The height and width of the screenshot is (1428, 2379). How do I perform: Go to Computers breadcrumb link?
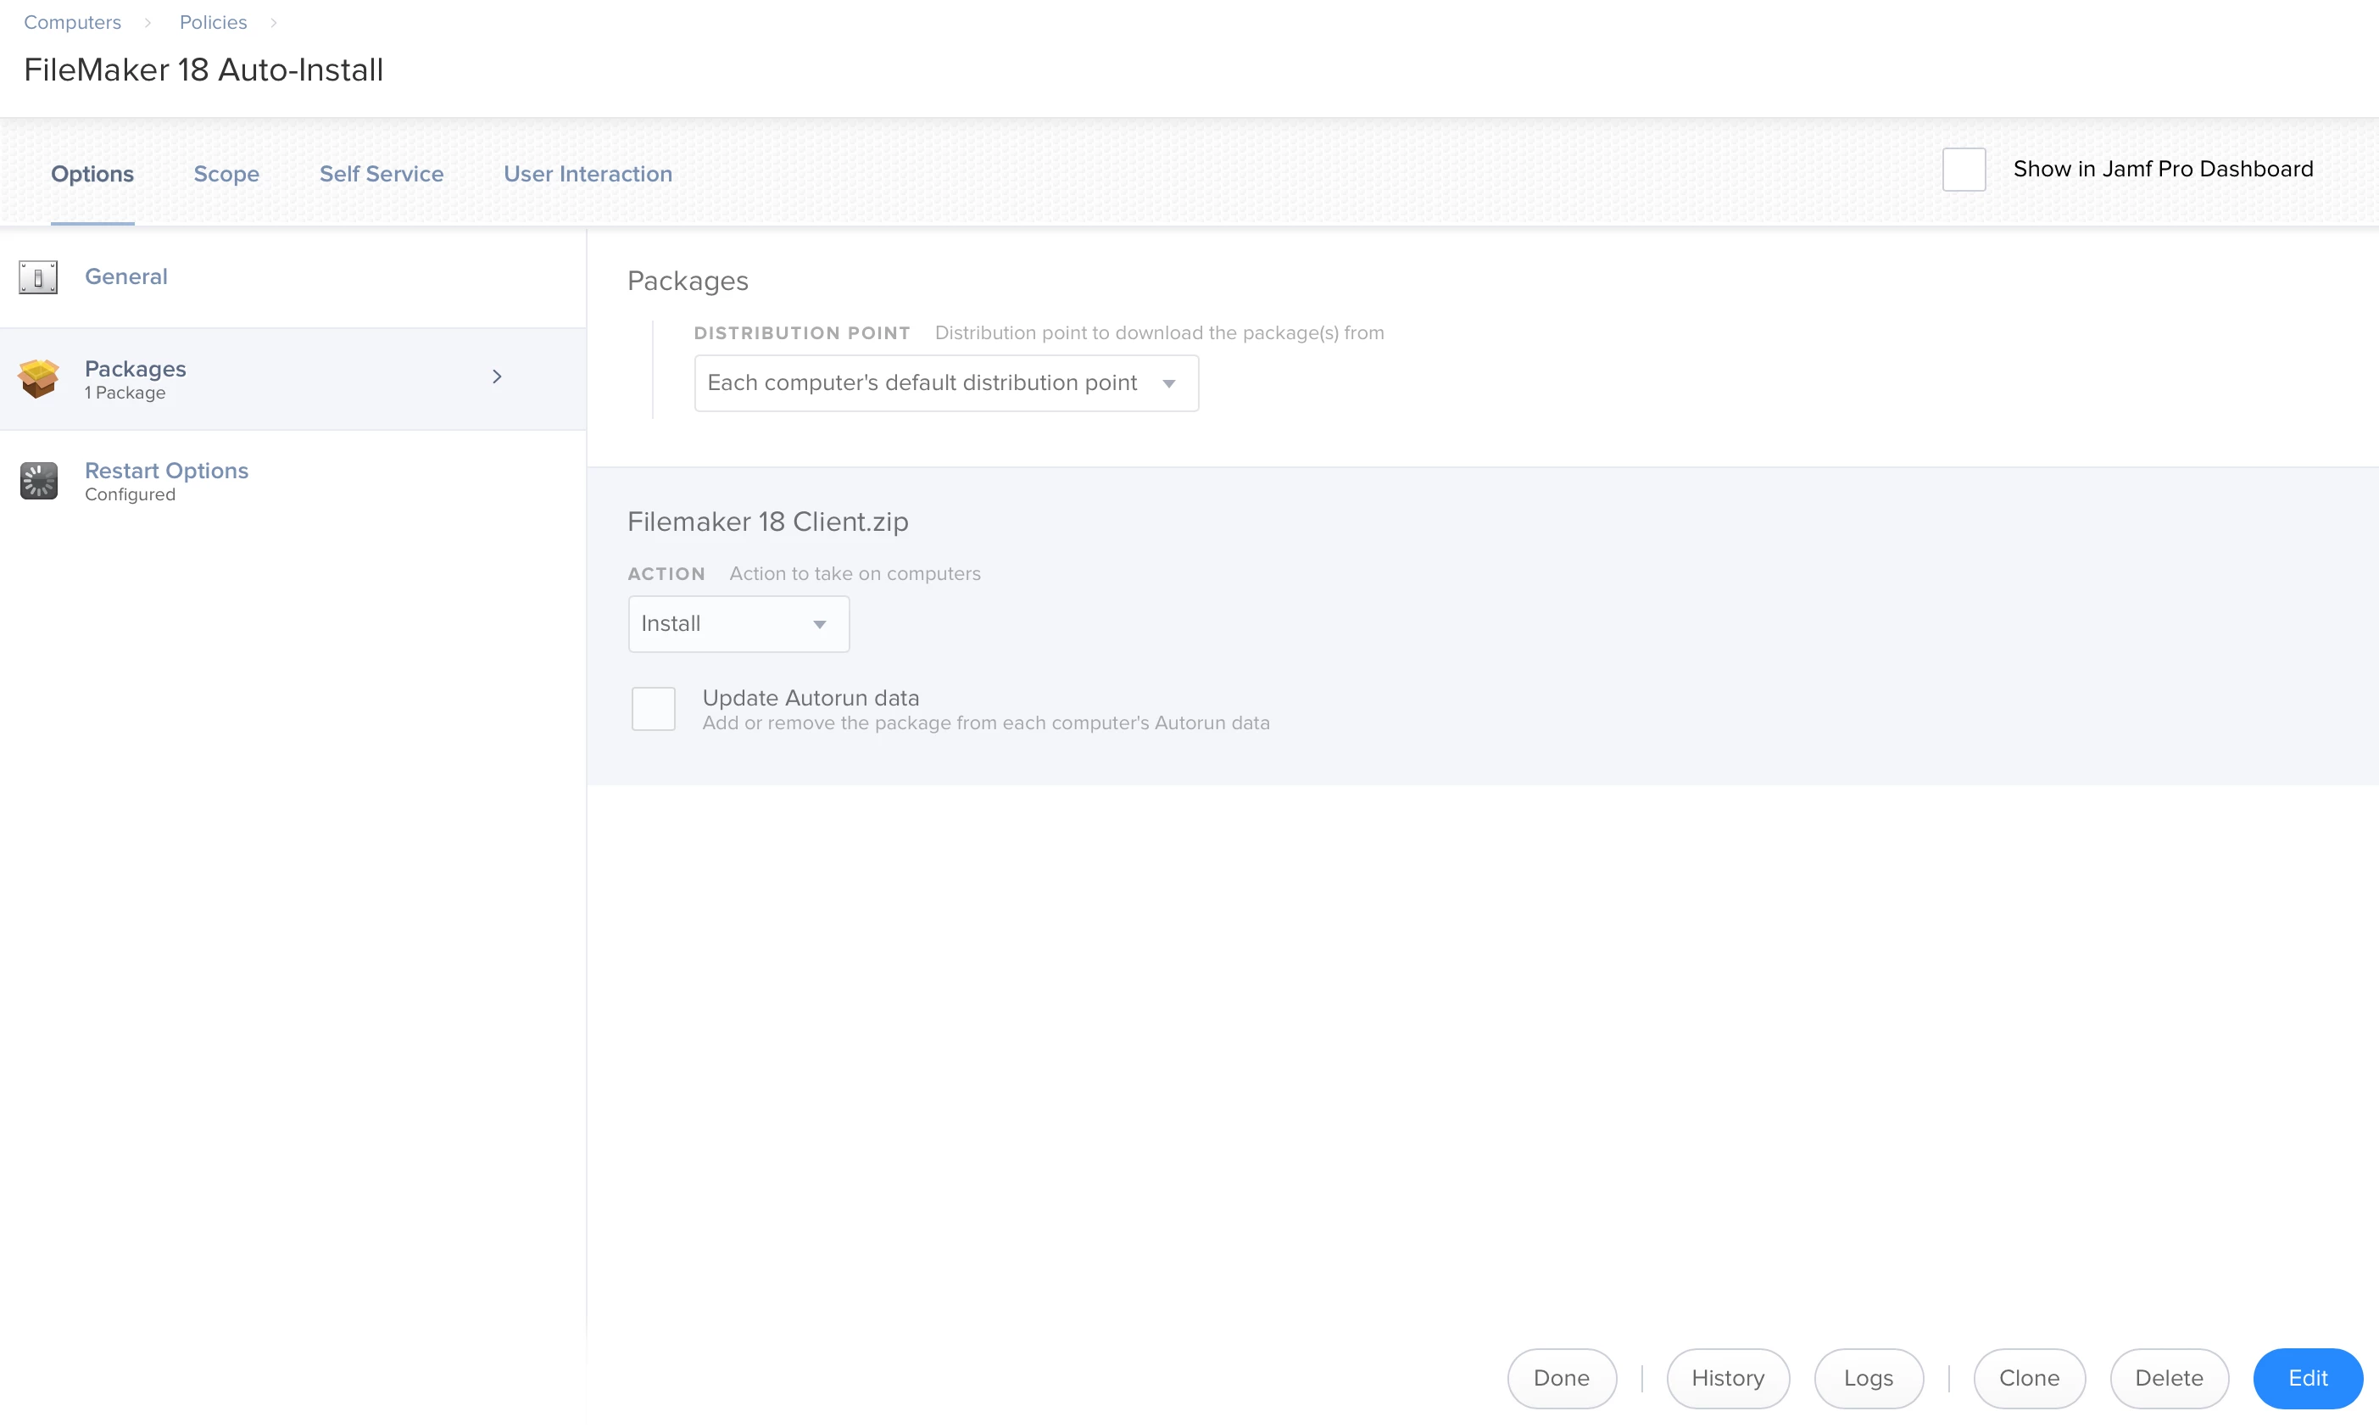(x=72, y=22)
